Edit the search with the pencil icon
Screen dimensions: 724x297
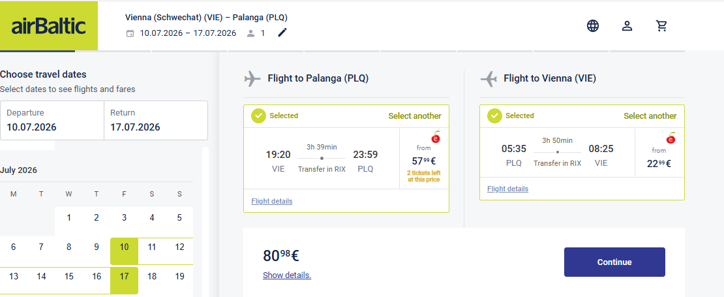282,33
